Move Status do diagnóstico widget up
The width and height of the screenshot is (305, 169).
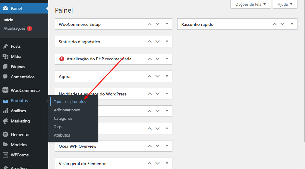[x=149, y=41]
